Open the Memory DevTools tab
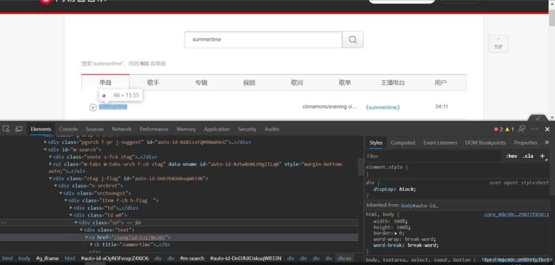Viewport: 555px width, 265px height. pyautogui.click(x=186, y=129)
